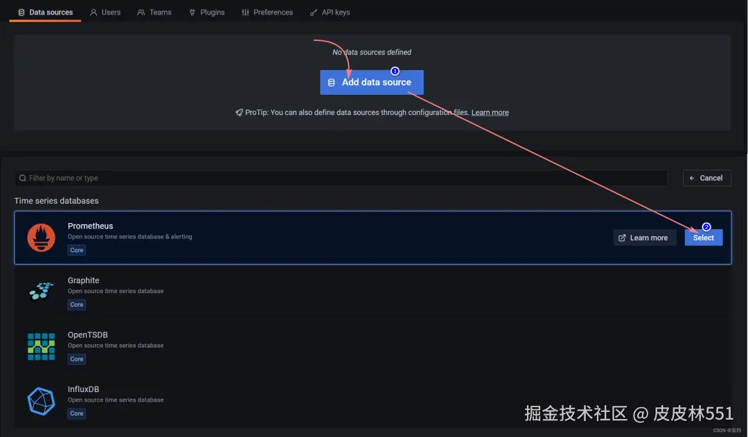Screen dimensions: 748x437
Task: Click the database icon in Add data source
Action: 332,82
